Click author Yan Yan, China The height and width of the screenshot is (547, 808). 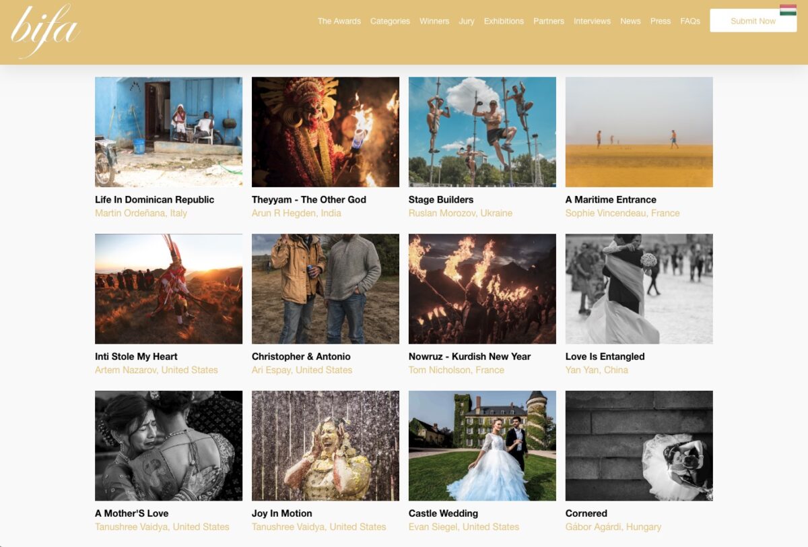tap(597, 370)
